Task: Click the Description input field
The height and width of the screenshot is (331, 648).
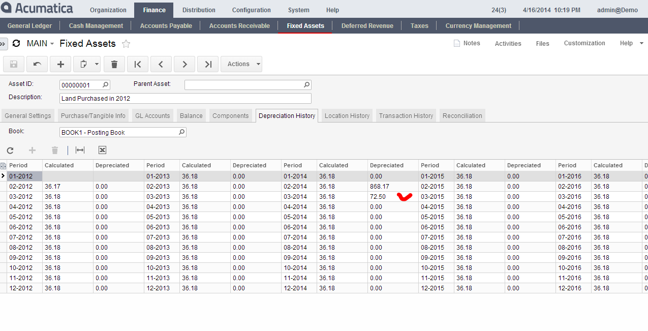Action: click(186, 99)
